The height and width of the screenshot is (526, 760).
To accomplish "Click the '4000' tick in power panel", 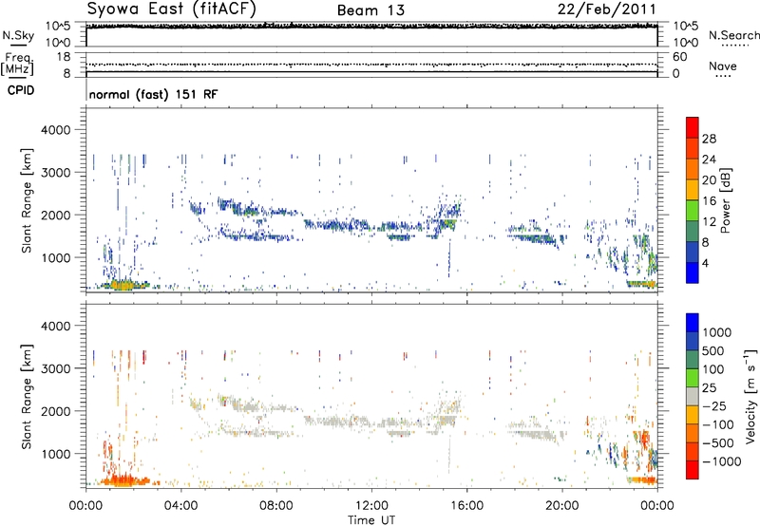I will pyautogui.click(x=56, y=130).
